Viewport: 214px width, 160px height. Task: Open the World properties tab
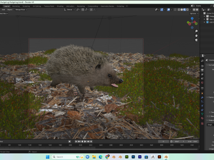[x=202, y=83]
